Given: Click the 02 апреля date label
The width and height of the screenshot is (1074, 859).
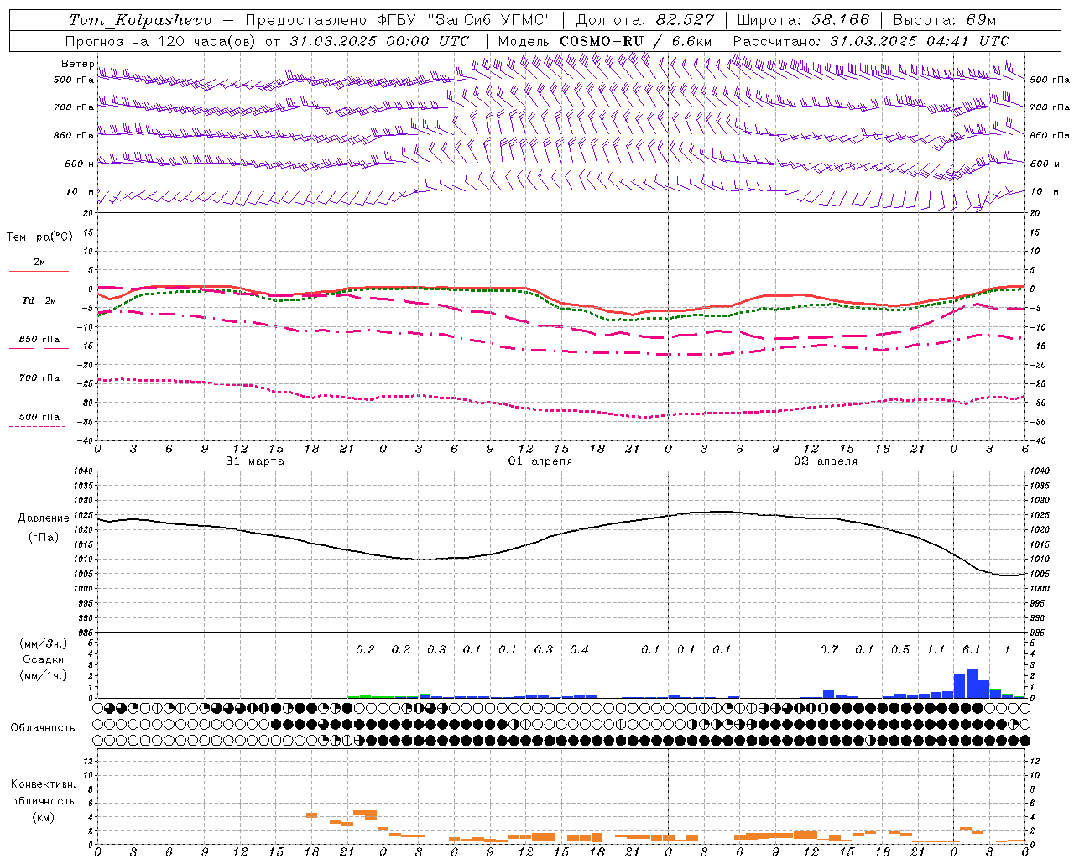Looking at the screenshot, I should (826, 461).
